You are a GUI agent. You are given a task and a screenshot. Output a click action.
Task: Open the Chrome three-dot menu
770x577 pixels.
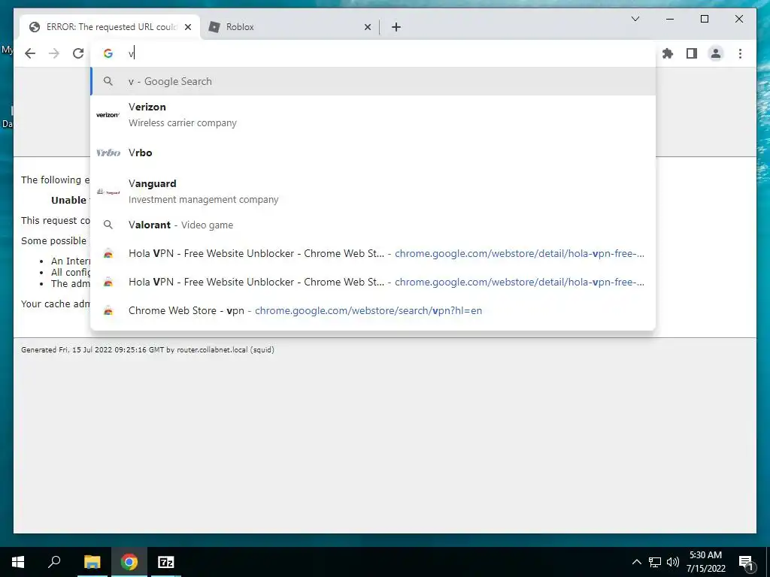coord(740,53)
